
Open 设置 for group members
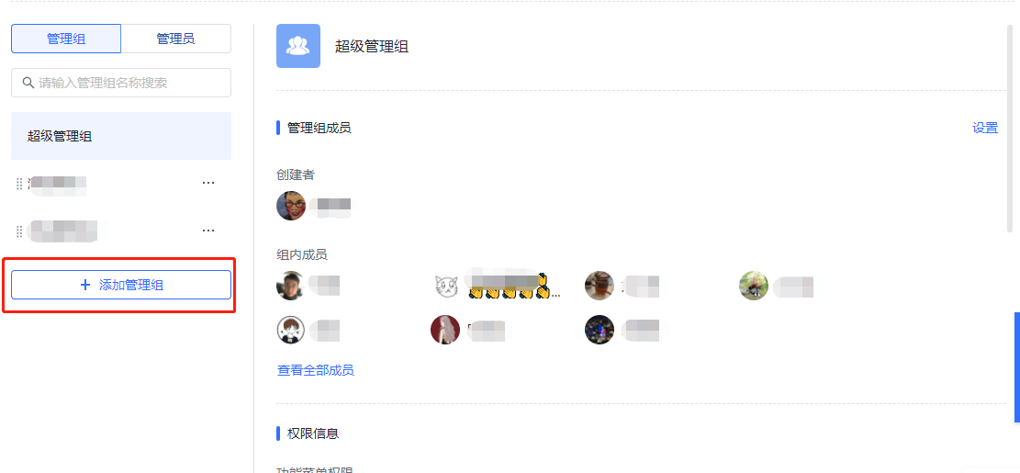point(985,129)
